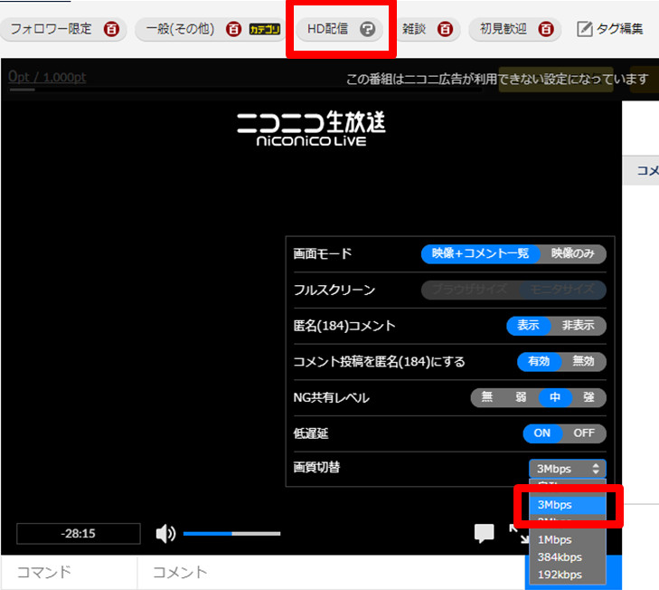Screen dimensions: 659x590
Task: Hide anonymous (184) comments with 非表示
Action: click(579, 326)
